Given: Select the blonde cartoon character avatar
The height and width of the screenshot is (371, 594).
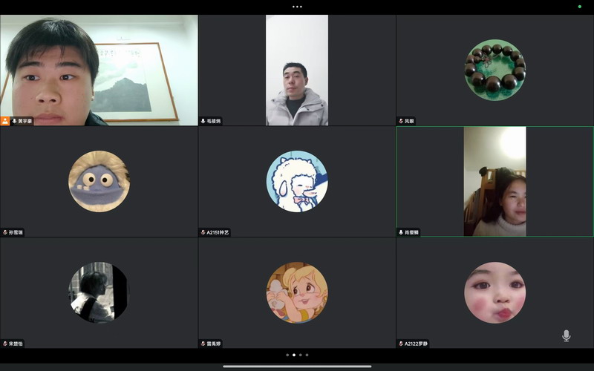Looking at the screenshot, I should pyautogui.click(x=297, y=292).
